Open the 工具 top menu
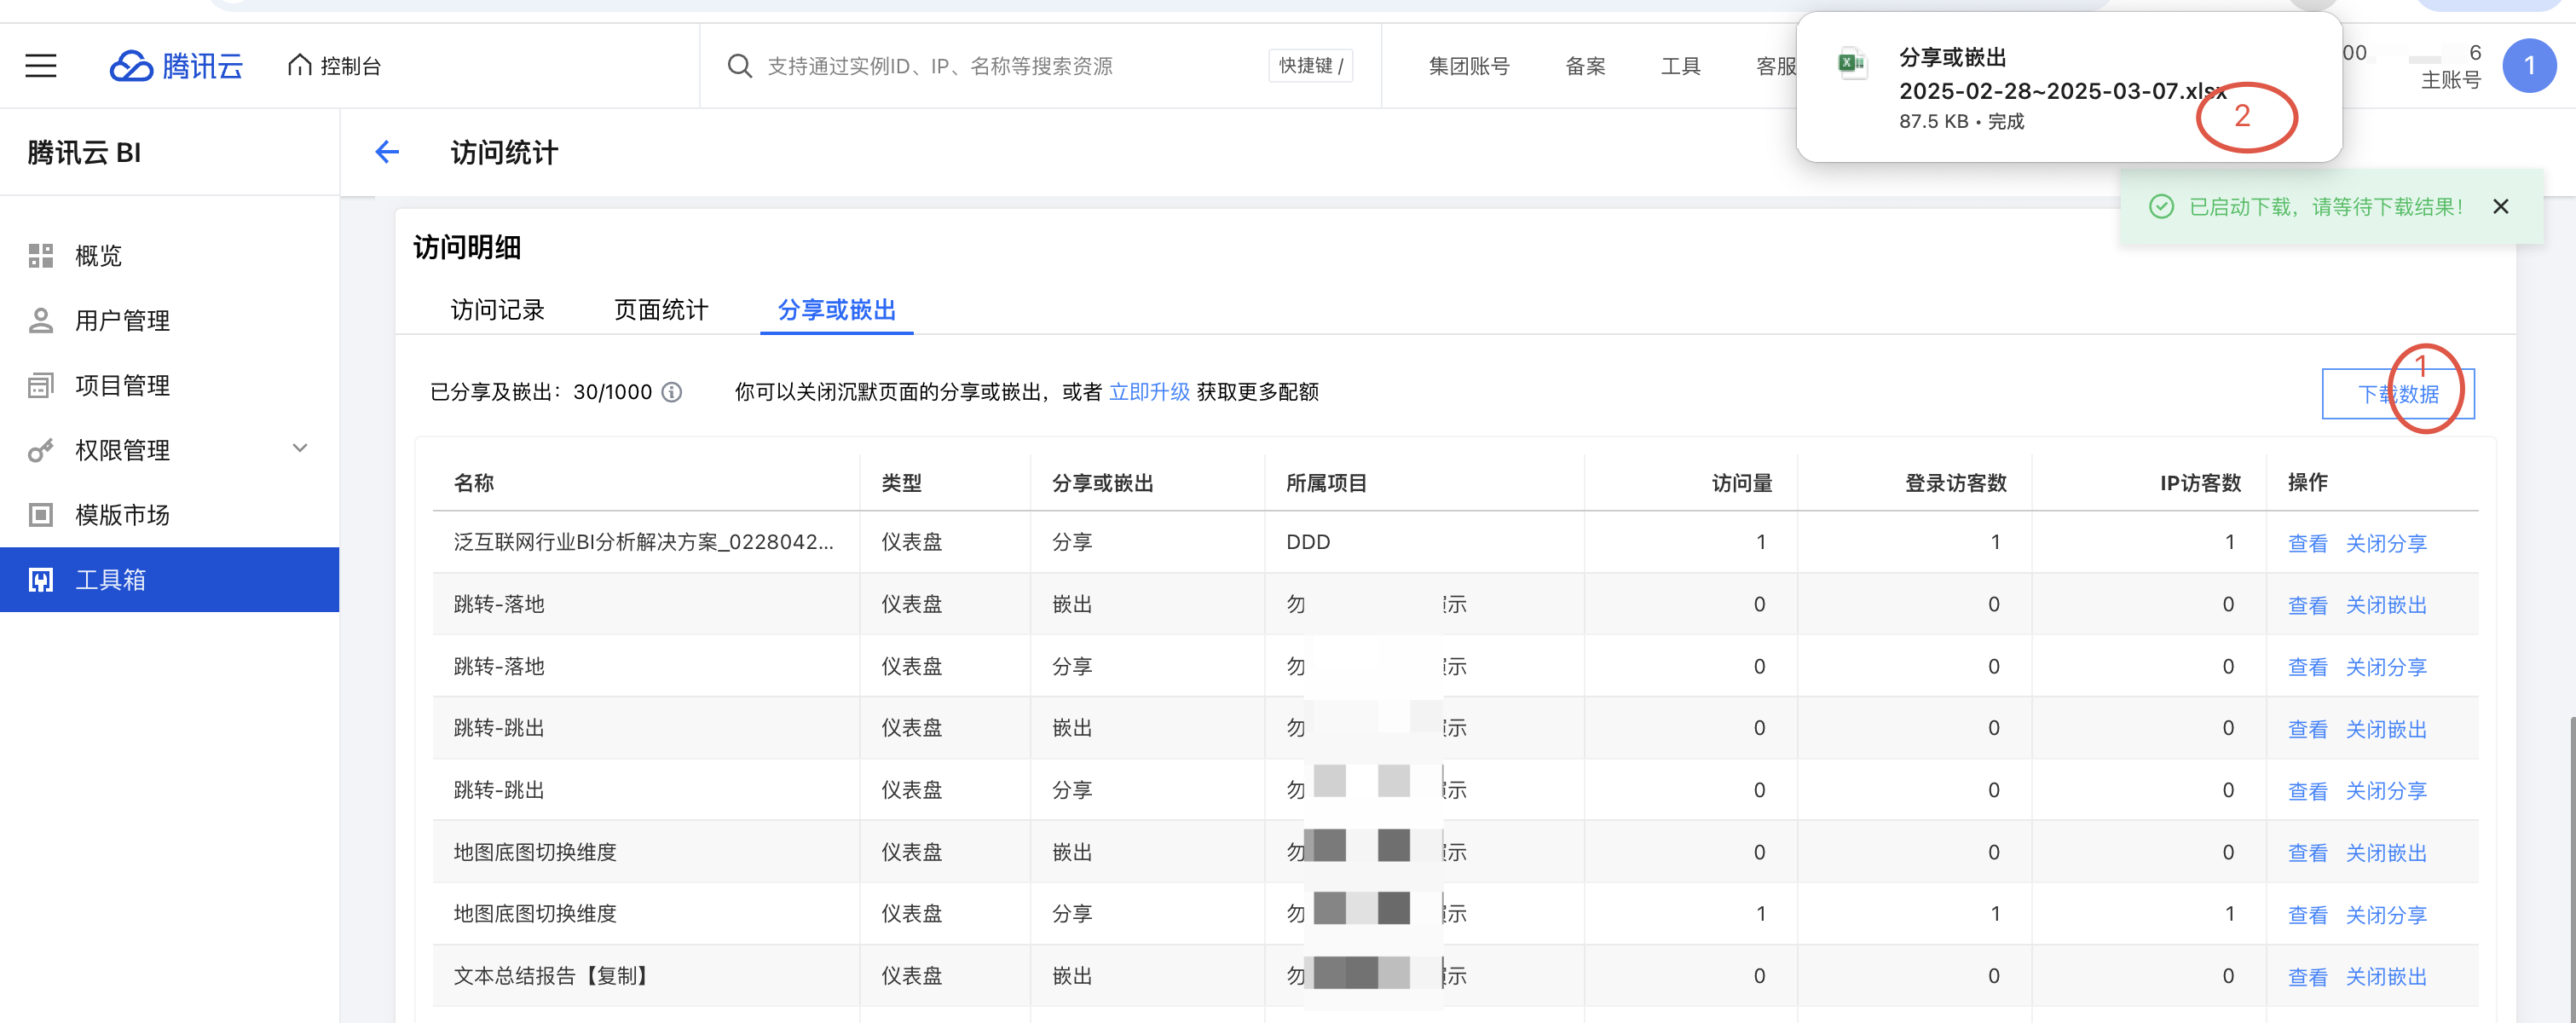 (x=1680, y=66)
